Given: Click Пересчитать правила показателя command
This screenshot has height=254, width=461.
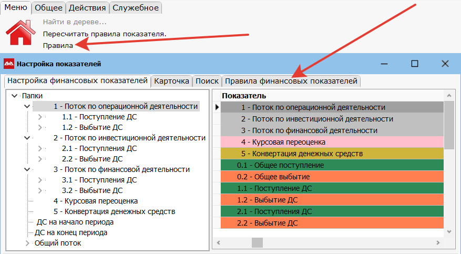Looking at the screenshot, I should pos(105,34).
